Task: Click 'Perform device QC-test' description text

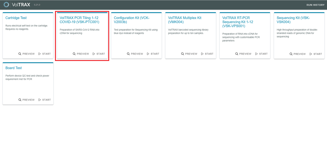Action: point(27,77)
